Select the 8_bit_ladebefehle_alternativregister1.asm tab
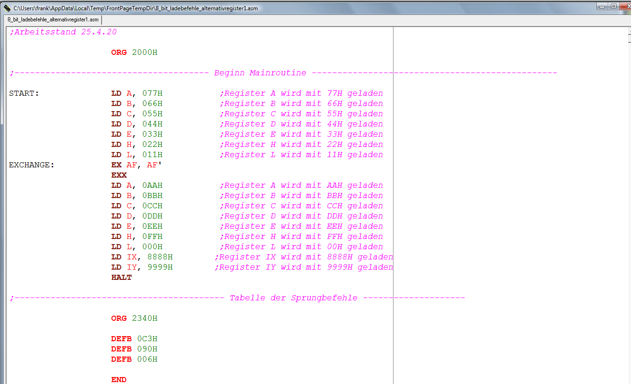 pyautogui.click(x=53, y=20)
